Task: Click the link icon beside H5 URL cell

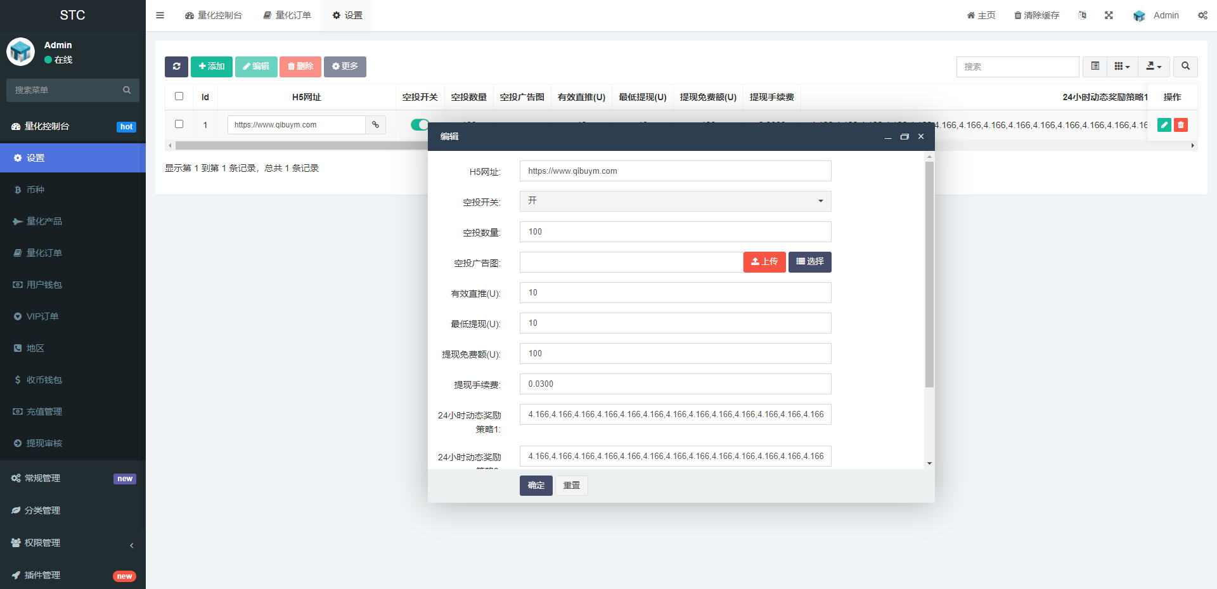Action: 375,125
